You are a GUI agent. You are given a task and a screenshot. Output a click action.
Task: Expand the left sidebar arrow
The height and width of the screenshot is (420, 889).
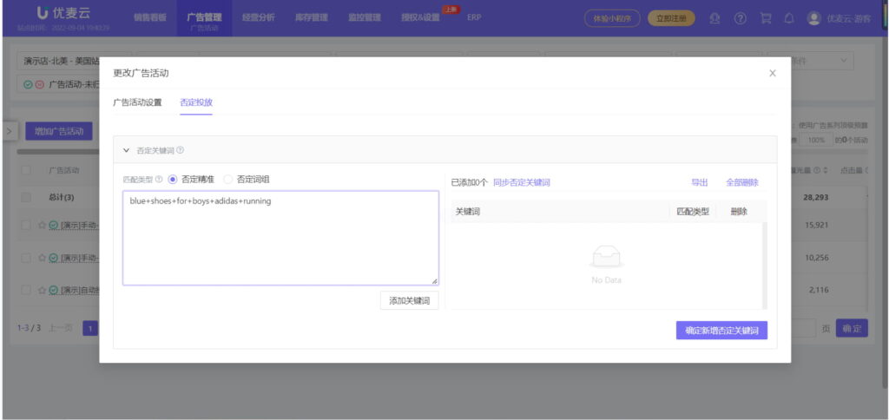10,131
